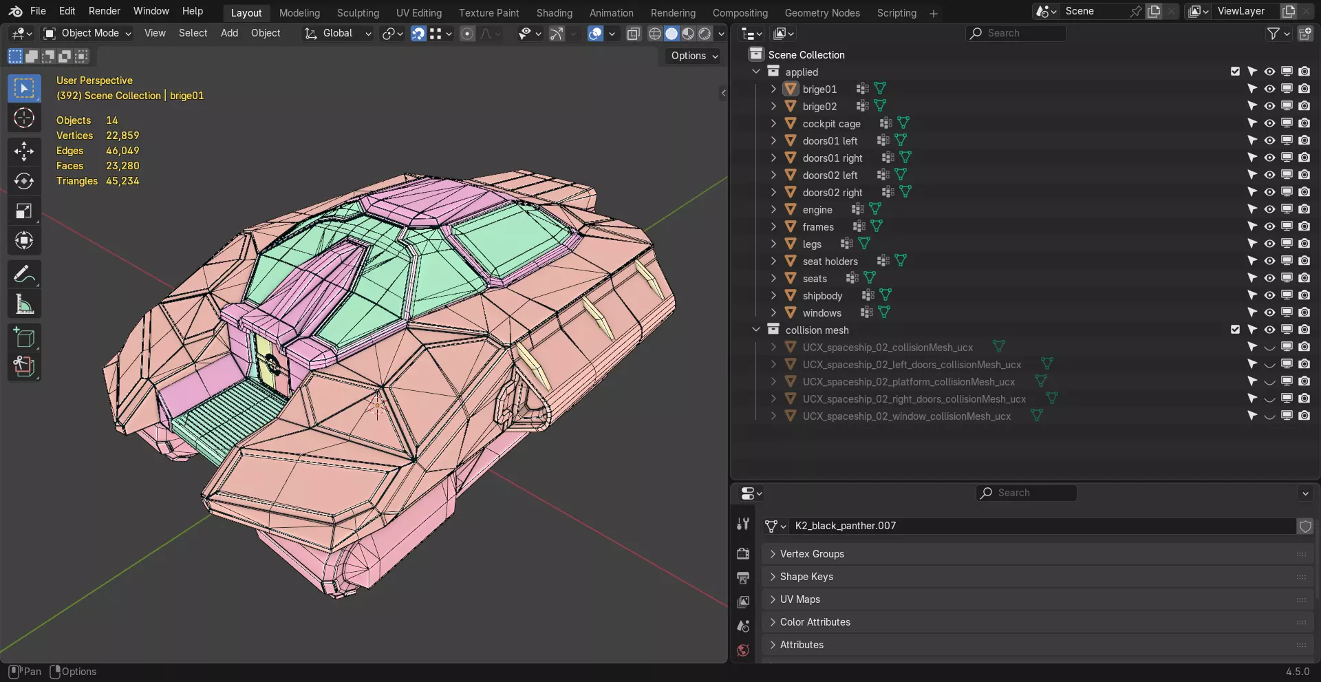This screenshot has height=682, width=1321.
Task: Open the Render properties tab
Action: pyautogui.click(x=743, y=553)
